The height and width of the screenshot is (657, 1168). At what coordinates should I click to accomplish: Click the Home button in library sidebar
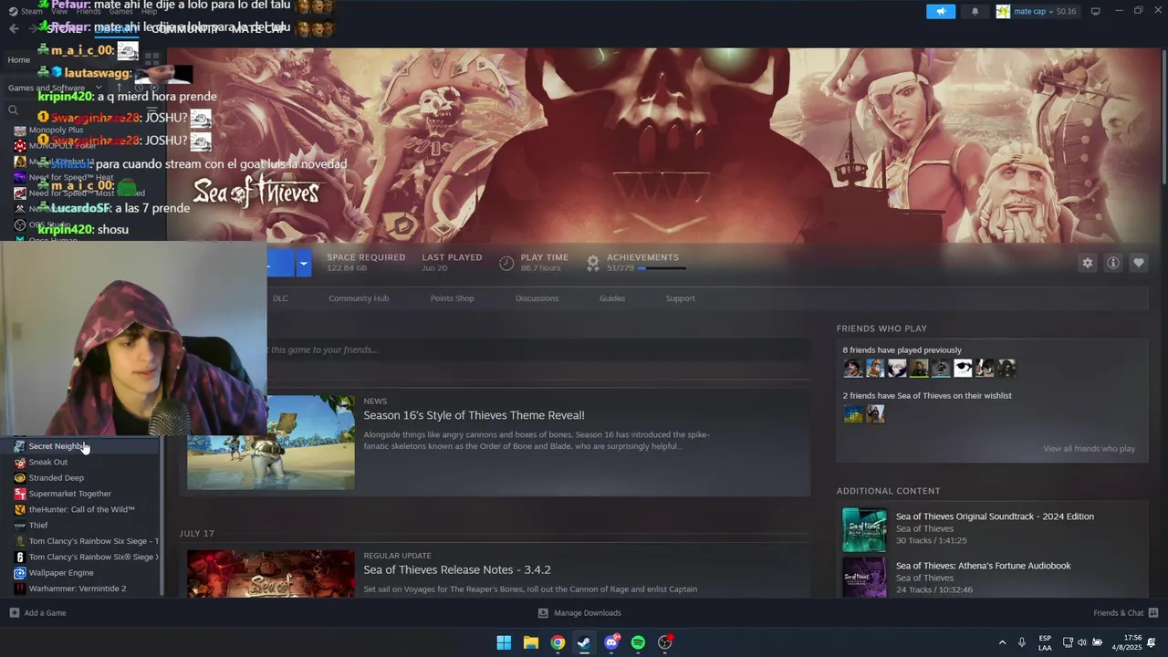[x=19, y=60]
